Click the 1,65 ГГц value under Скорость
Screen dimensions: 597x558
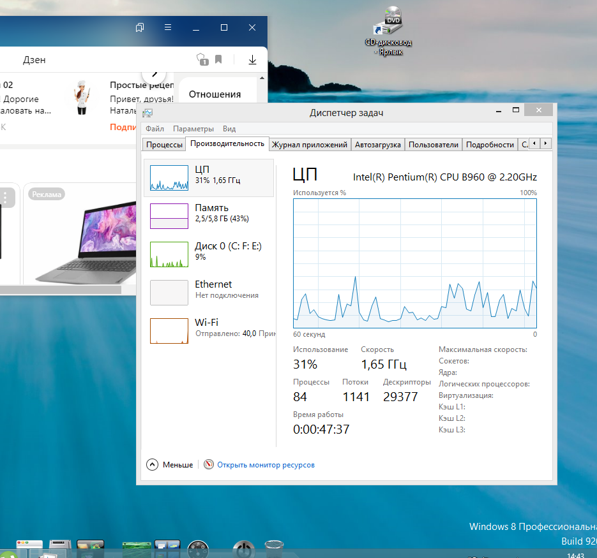(x=384, y=364)
